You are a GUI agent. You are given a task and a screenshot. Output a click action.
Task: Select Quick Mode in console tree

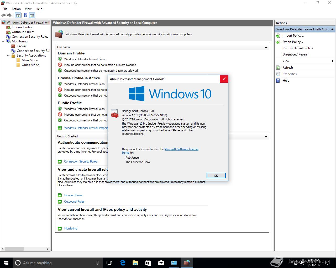coord(30,65)
